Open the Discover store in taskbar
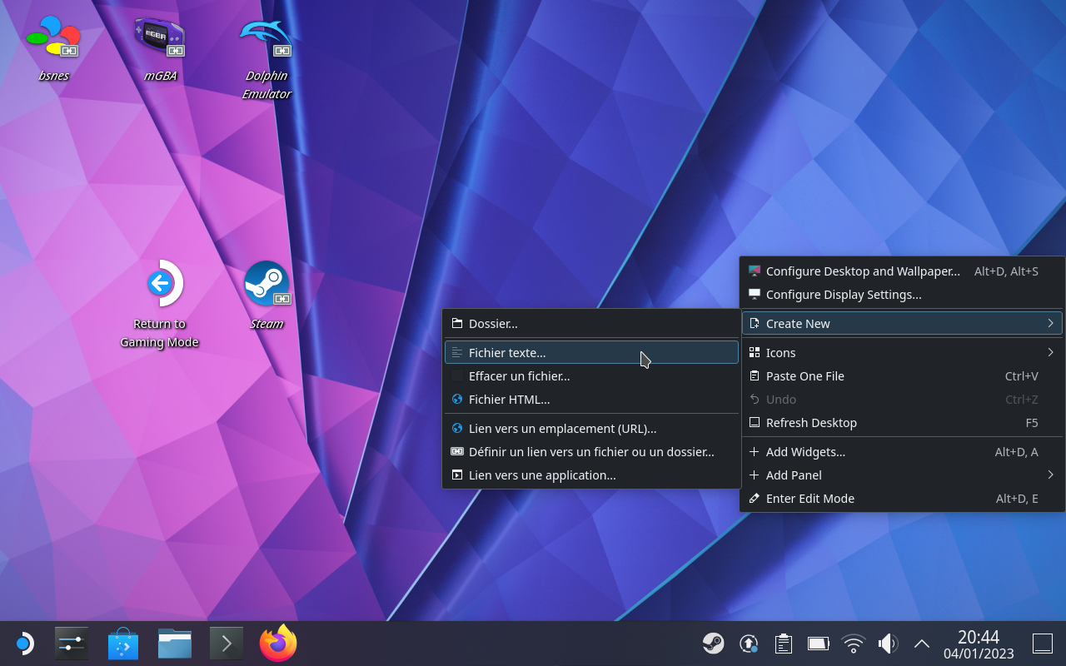 (123, 644)
